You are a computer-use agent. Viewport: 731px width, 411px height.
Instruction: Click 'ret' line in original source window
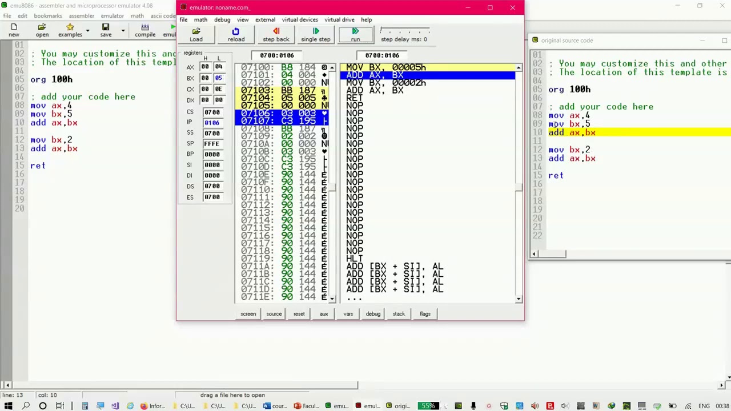(x=556, y=176)
